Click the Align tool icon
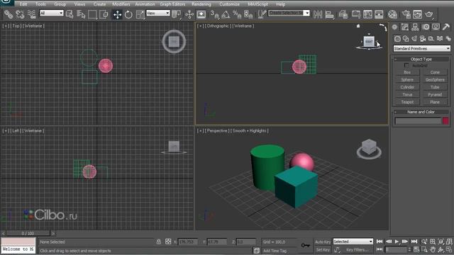454x255 pixels. (329, 14)
